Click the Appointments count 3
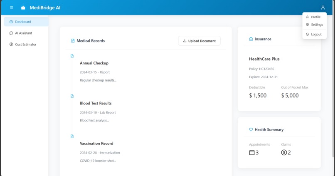Viewport: 335px width, 176px height. click(257, 152)
